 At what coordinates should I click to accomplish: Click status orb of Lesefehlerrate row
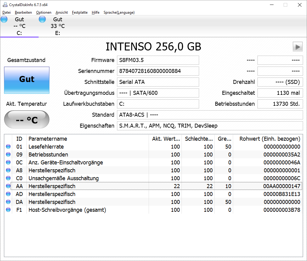[x=8, y=146]
